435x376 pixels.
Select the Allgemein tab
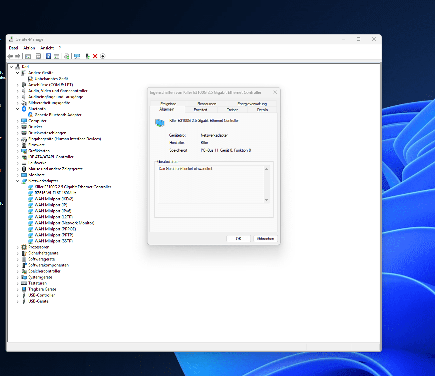point(167,109)
